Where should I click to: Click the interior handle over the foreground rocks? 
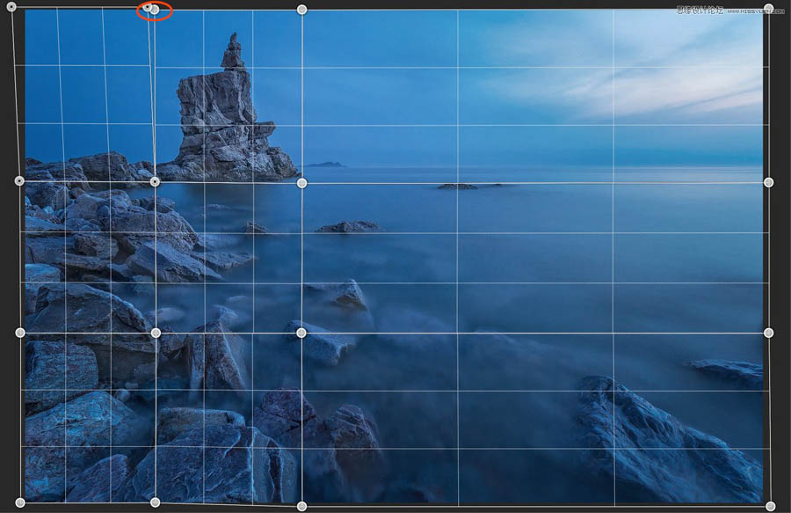(156, 333)
